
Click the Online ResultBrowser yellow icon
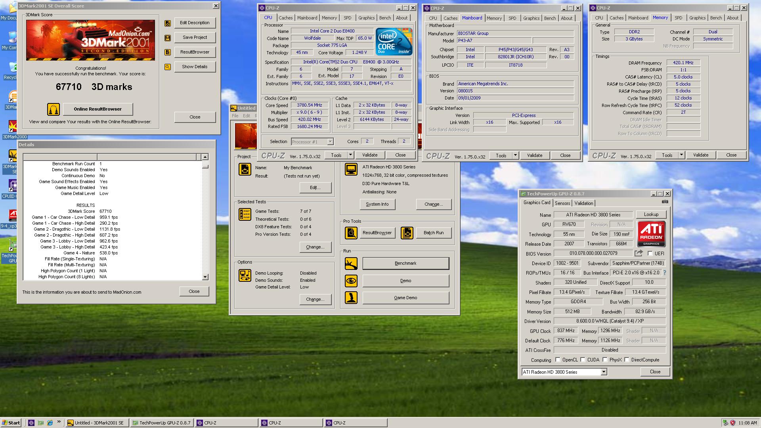pyautogui.click(x=54, y=109)
